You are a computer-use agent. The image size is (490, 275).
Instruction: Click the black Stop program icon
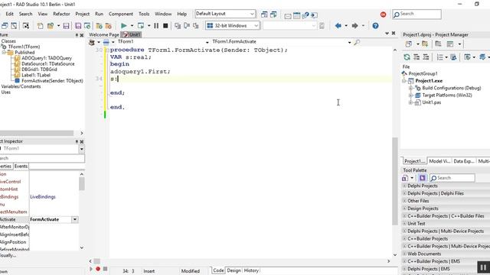tap(165, 25)
